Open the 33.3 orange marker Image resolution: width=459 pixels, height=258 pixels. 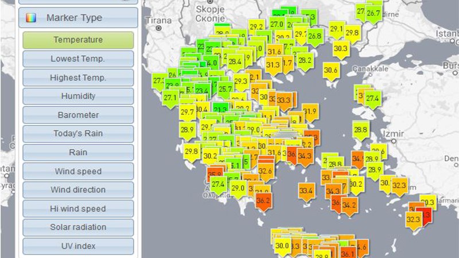(283, 102)
